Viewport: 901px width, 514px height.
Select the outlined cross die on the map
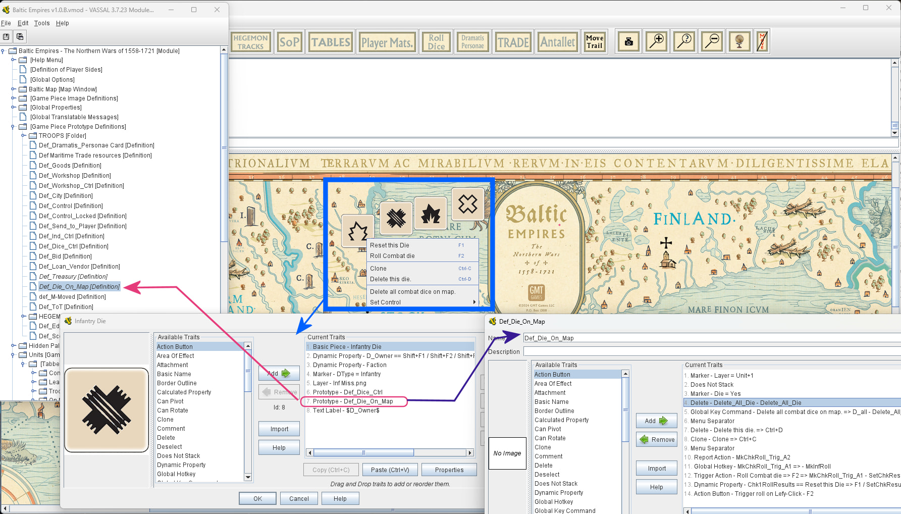pyautogui.click(x=468, y=204)
